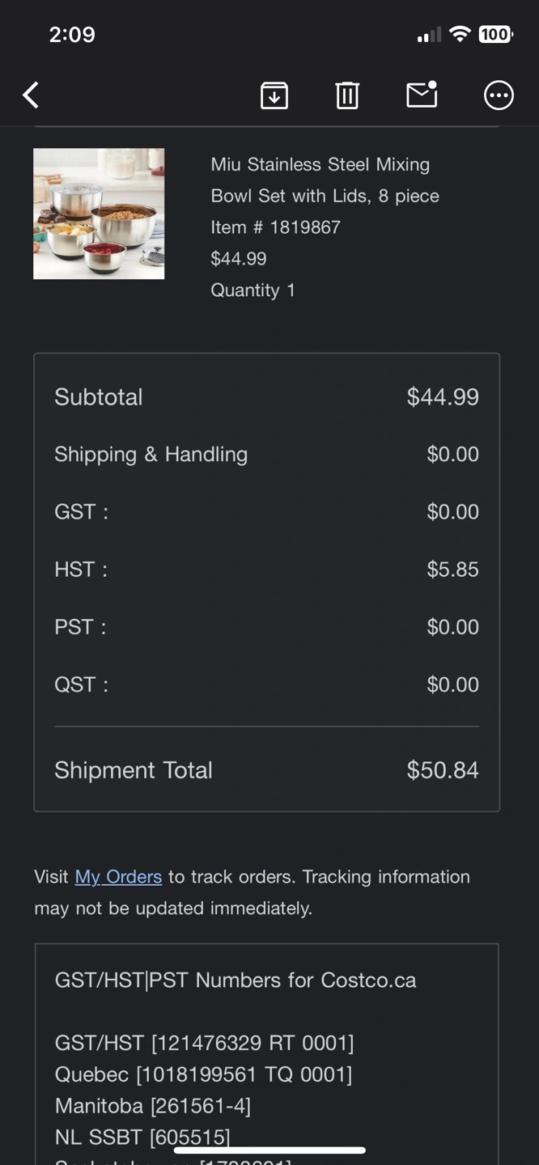Tap the back arrow icon
539x1165 pixels.
(31, 95)
